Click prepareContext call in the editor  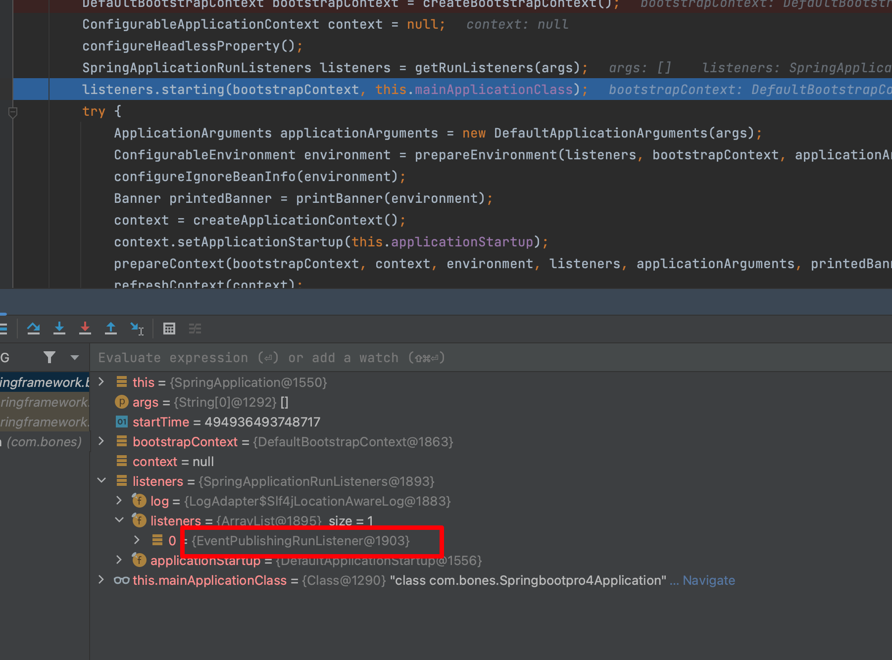pyautogui.click(x=169, y=264)
